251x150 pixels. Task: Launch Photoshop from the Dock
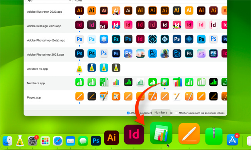coord(96,141)
